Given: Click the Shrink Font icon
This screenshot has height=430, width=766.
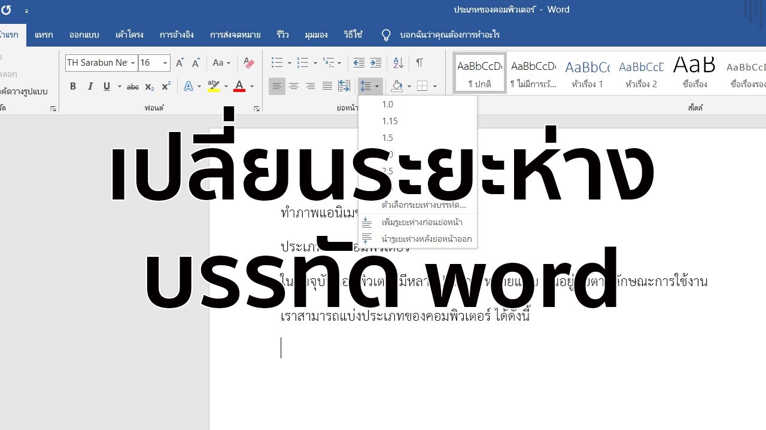Looking at the screenshot, I should point(196,63).
